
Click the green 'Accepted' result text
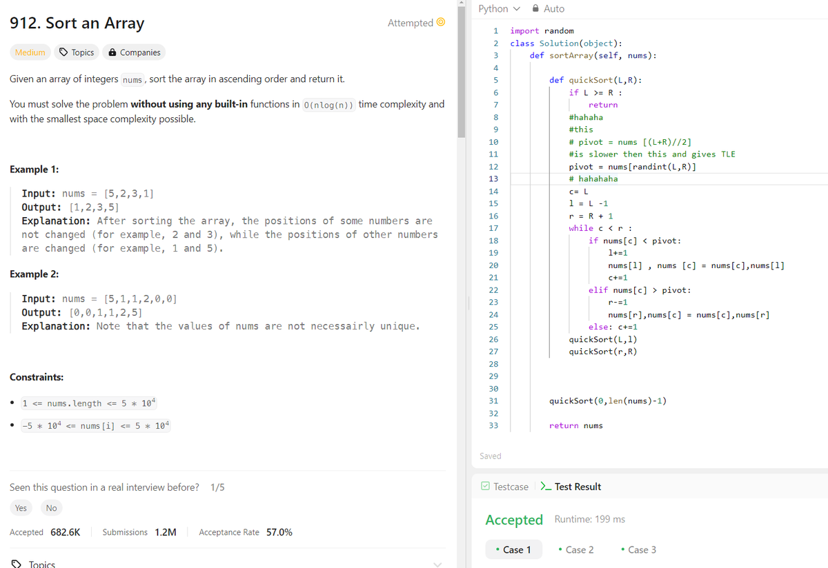click(x=514, y=520)
